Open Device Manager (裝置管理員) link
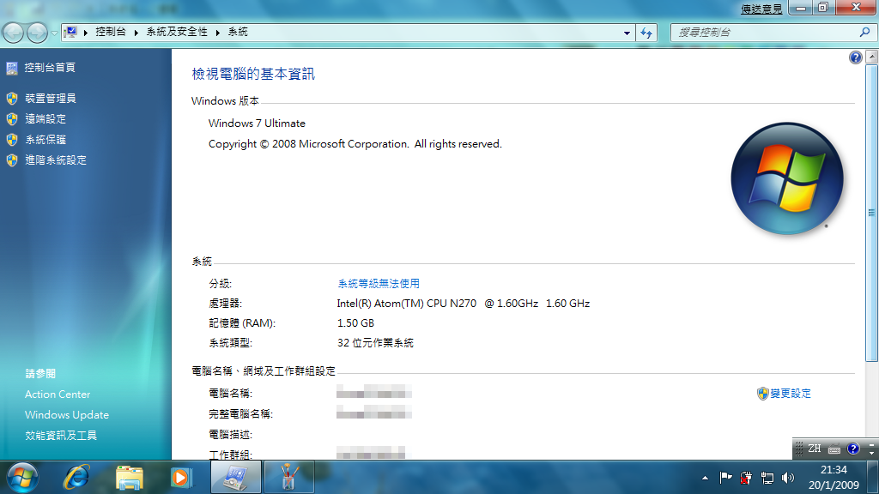Screen dimensions: 879x494 pos(51,99)
